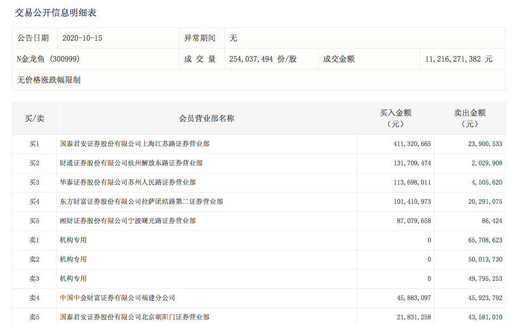
Task: Click 湘财证券宁波曙光路证券营业部
Action: [128, 221]
